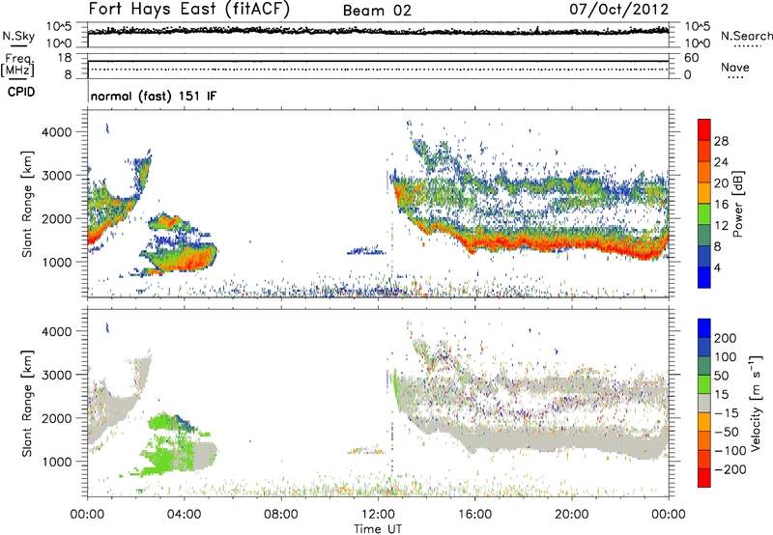The image size is (773, 535).
Task: Select the "04:00" time tick label
Action: pos(184,515)
